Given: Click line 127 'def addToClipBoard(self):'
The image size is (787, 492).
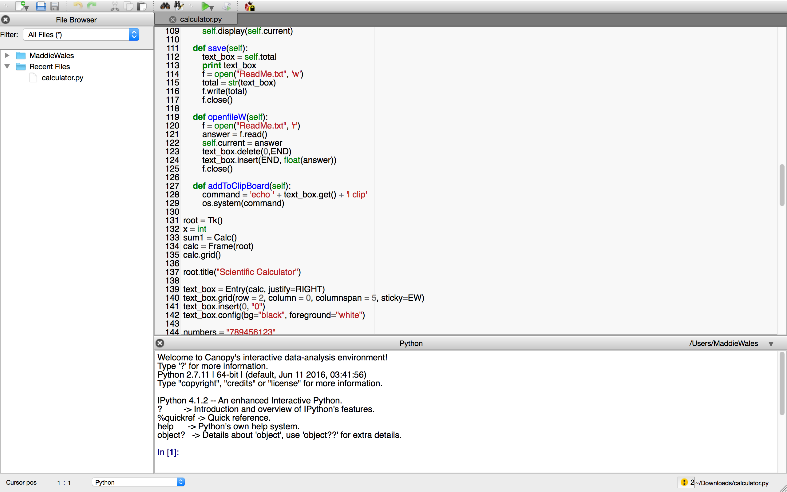Looking at the screenshot, I should [242, 186].
